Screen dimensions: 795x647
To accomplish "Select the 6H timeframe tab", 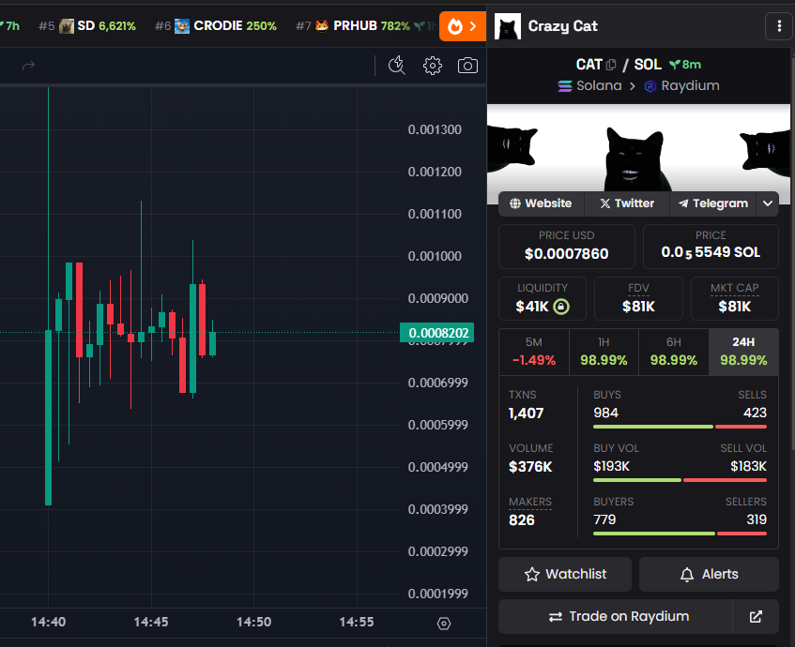I will click(674, 353).
